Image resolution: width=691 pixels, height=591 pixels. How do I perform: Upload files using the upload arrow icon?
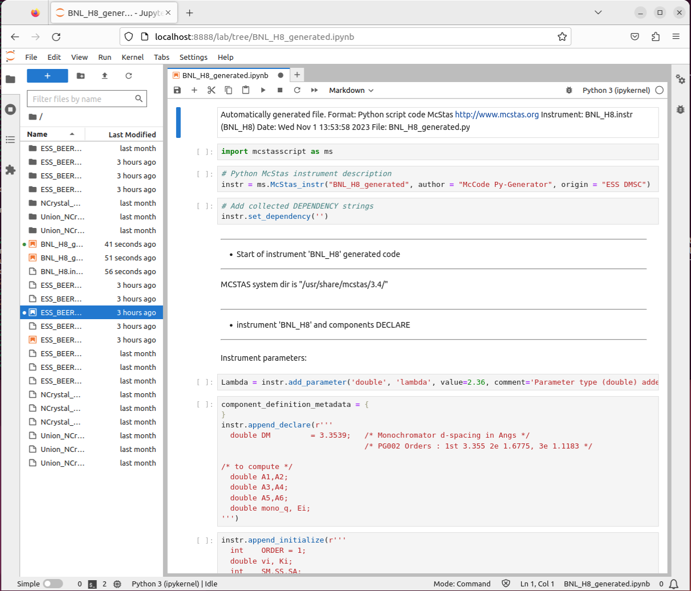104,76
